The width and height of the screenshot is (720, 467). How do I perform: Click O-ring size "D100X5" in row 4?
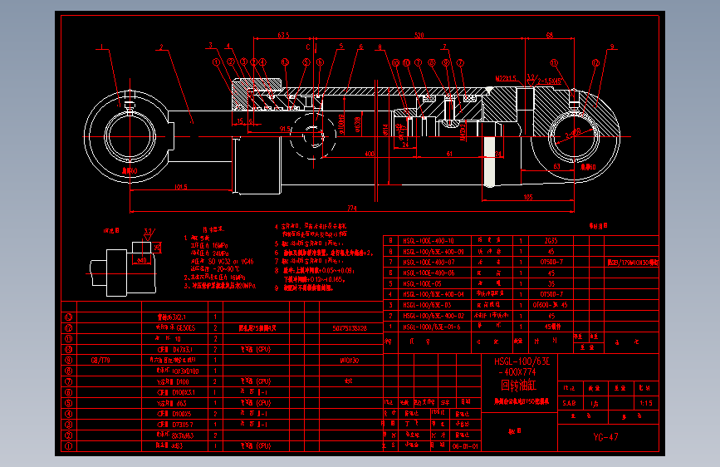(182, 414)
